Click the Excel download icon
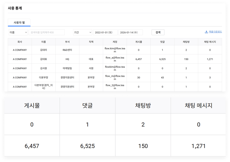 pos(206,32)
